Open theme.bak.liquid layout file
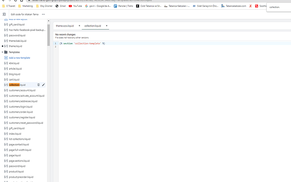The width and height of the screenshot is (291, 182). (x=17, y=41)
